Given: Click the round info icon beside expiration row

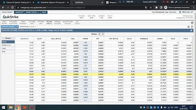Looking at the screenshot, I should coord(189,27).
